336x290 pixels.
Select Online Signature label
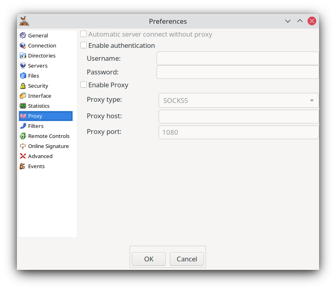[49, 146]
